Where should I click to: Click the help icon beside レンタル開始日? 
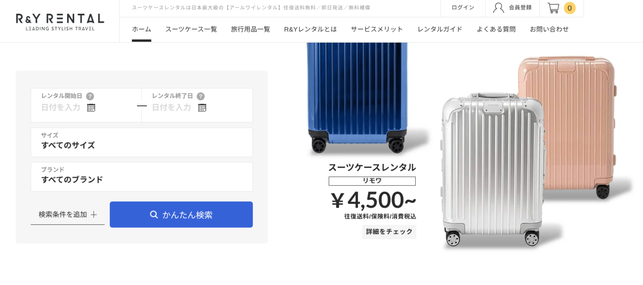(x=90, y=96)
